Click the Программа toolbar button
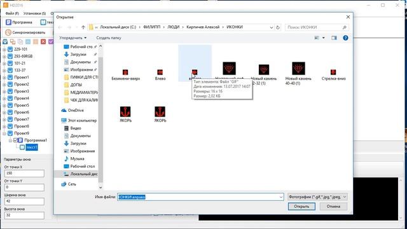The image size is (407, 229). [x=19, y=22]
